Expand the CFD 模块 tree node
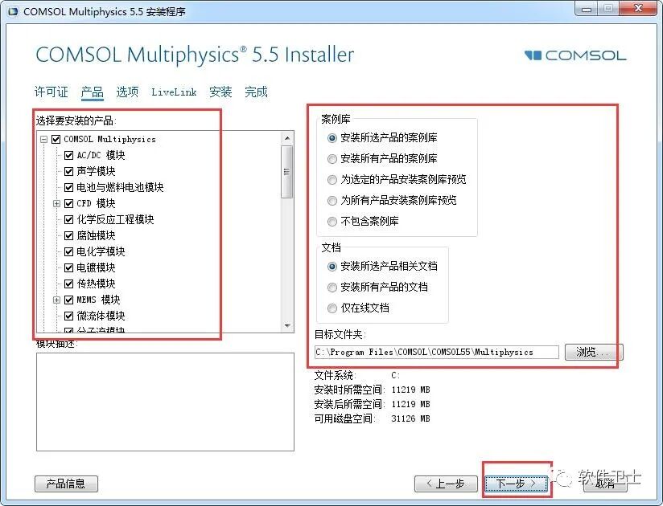 [56, 203]
